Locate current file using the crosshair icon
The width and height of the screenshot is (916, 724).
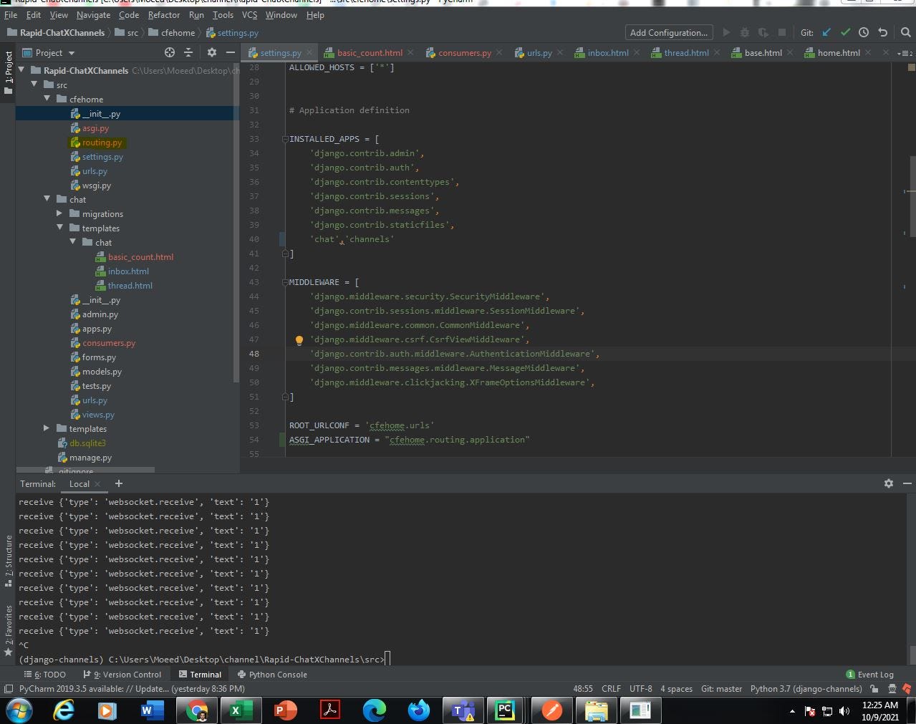tap(170, 52)
